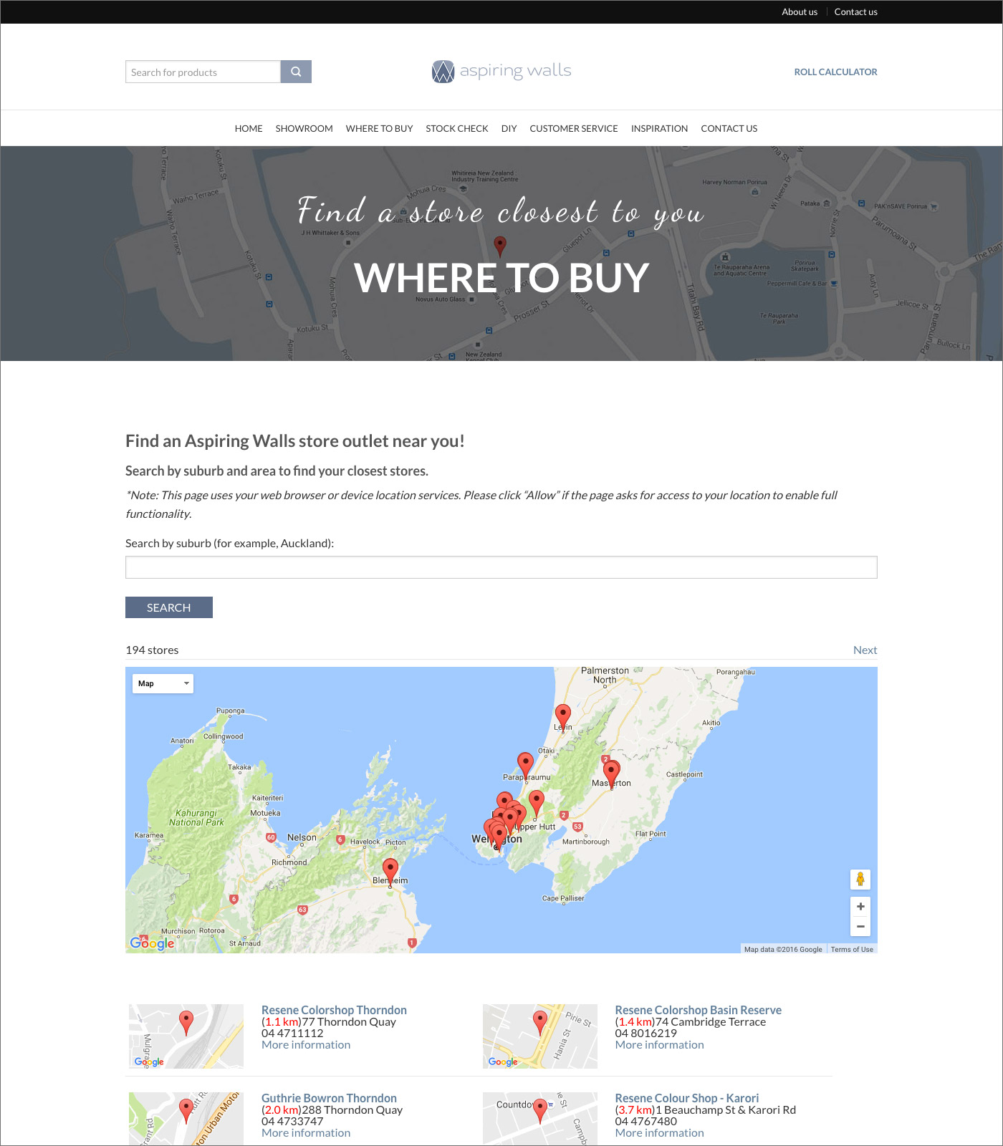Image resolution: width=1003 pixels, height=1146 pixels.
Task: Open the STOCK CHECK menu item
Action: click(457, 128)
